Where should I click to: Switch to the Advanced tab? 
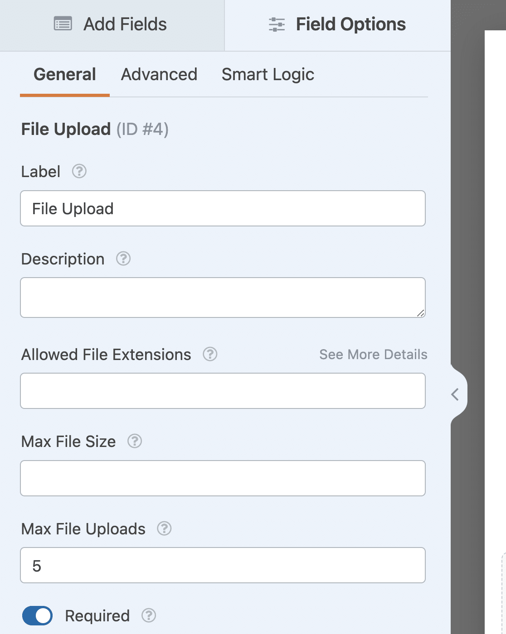pos(159,74)
